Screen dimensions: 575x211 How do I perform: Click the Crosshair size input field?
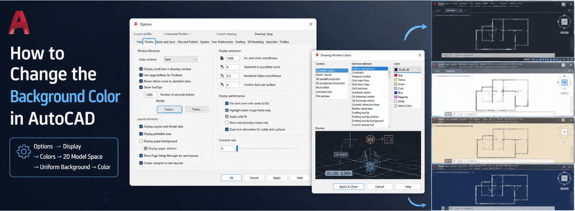tap(228, 149)
